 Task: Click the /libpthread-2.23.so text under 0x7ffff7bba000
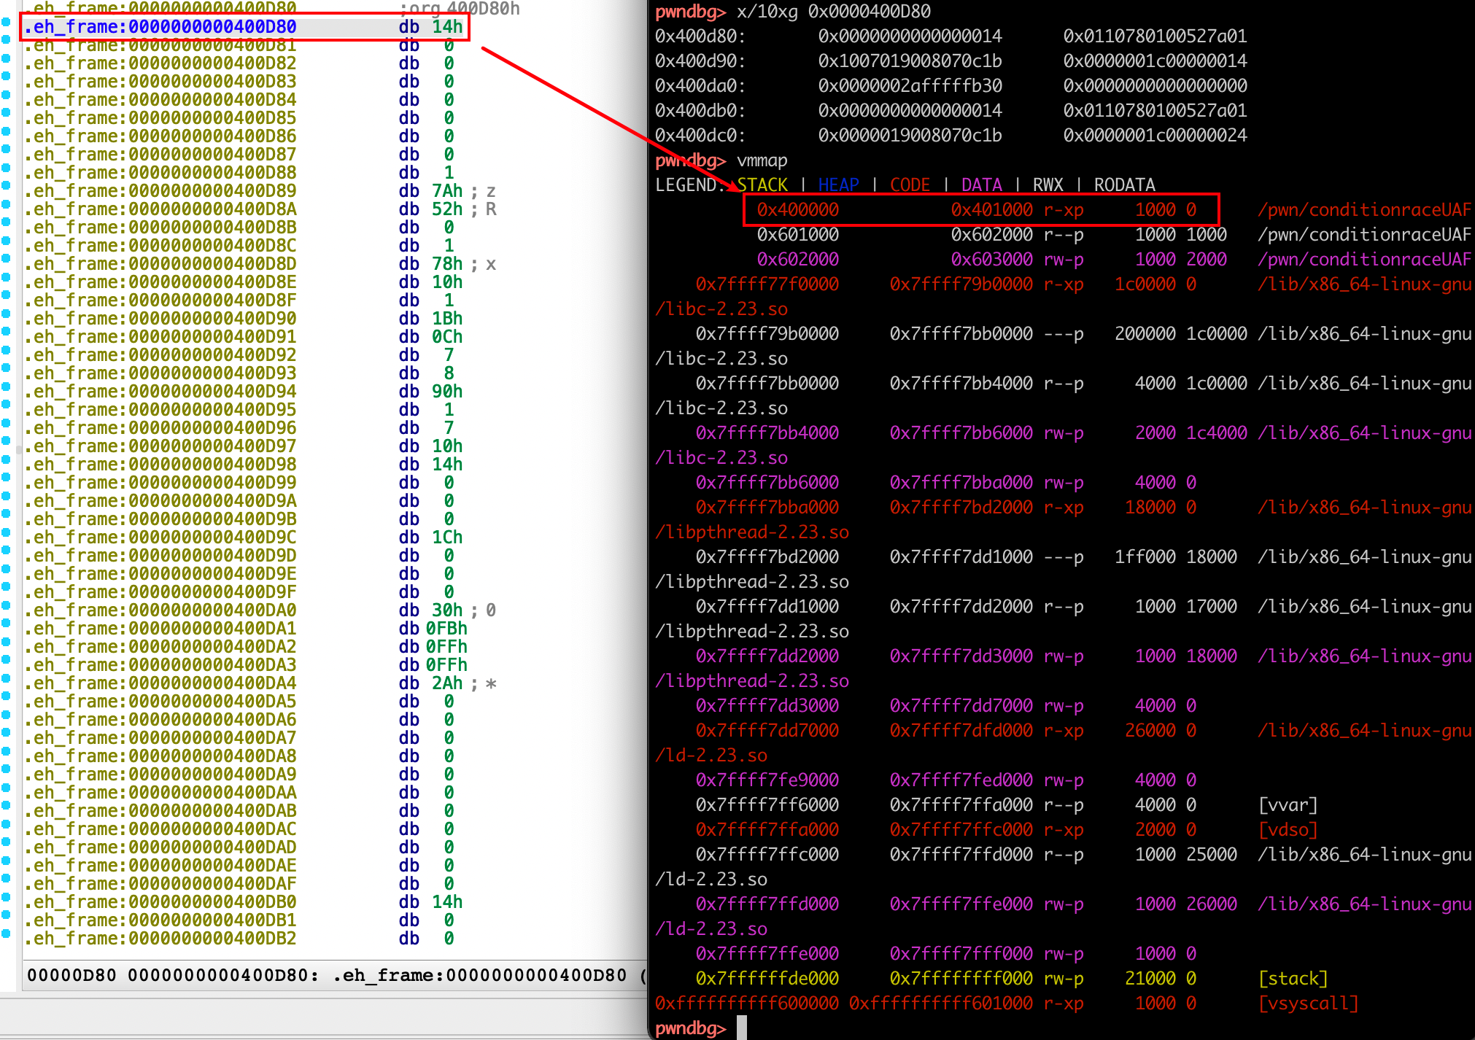(752, 532)
